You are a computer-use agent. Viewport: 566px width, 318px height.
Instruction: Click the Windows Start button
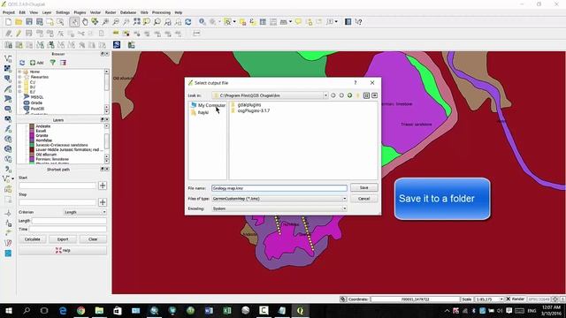[x=8, y=310]
